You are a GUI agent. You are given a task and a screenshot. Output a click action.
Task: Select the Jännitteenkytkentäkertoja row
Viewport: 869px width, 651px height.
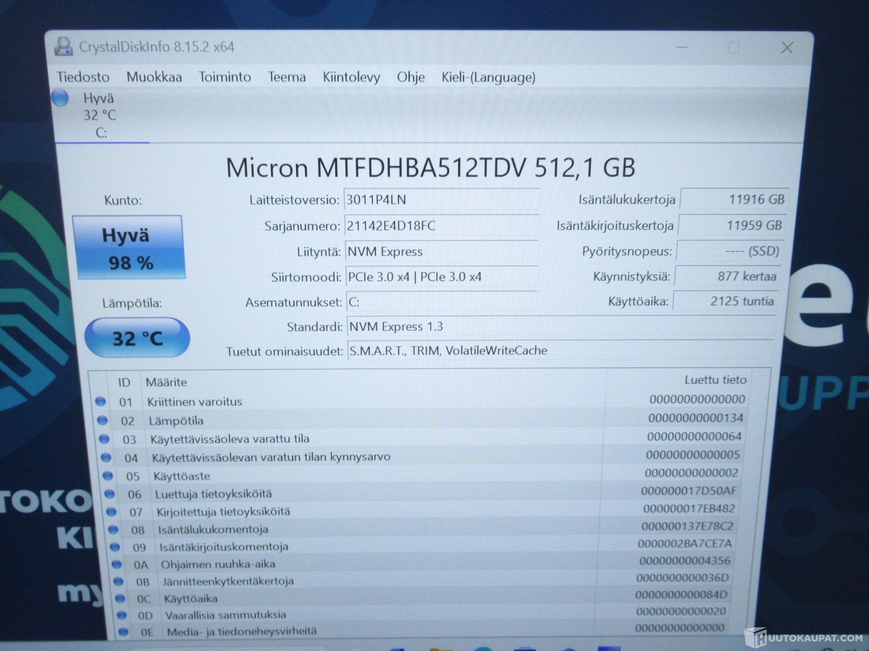click(x=421, y=580)
